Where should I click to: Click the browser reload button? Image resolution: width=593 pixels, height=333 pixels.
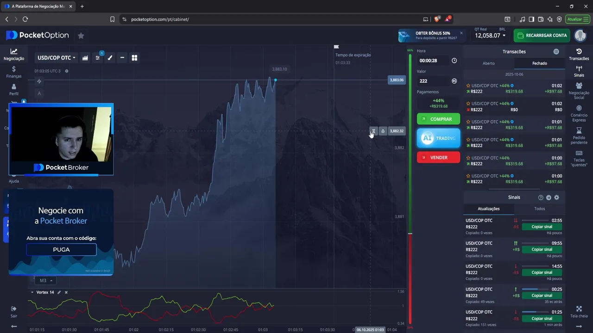tap(25, 19)
